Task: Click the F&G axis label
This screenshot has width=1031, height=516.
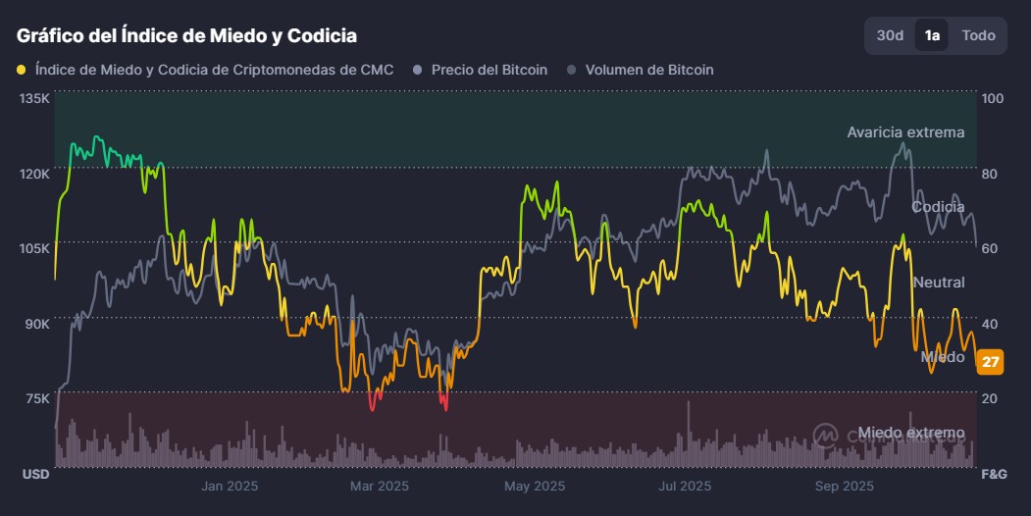Action: 994,474
